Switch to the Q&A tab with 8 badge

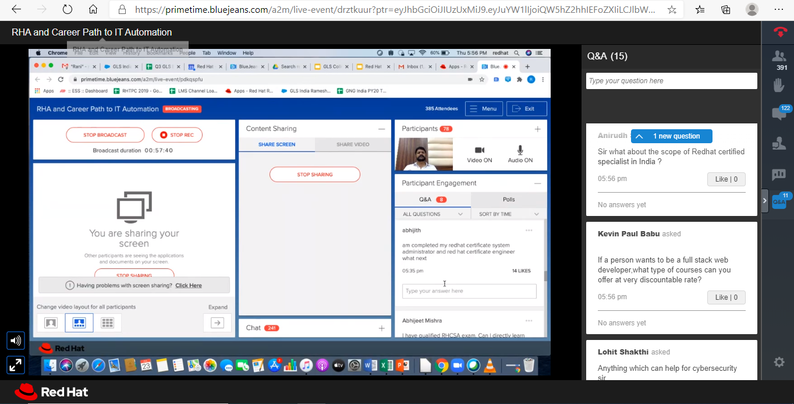pyautogui.click(x=433, y=200)
